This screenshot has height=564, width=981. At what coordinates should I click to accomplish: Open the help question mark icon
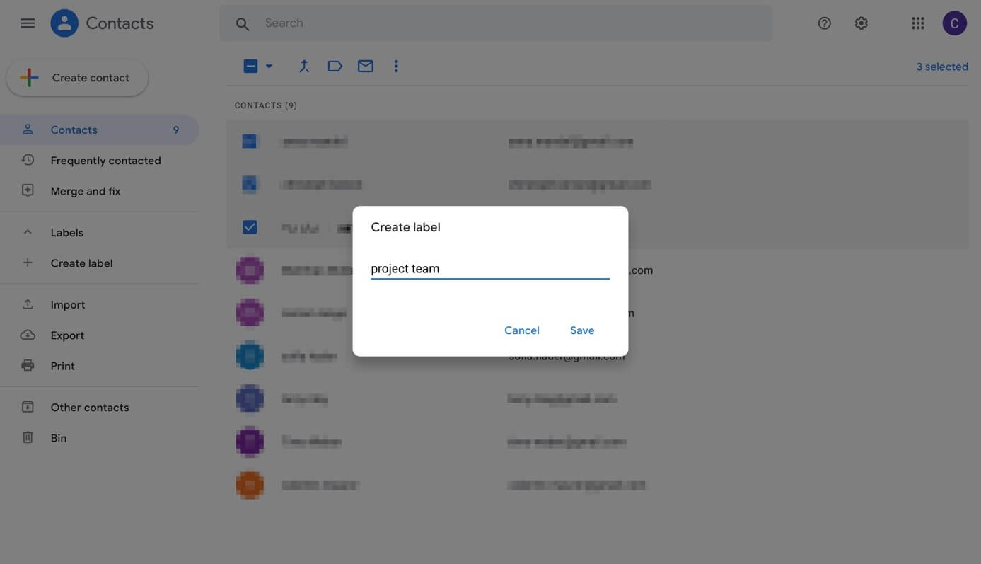[x=825, y=23]
